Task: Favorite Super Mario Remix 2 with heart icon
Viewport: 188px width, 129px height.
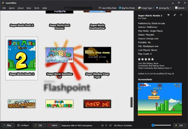Action: pos(168,15)
